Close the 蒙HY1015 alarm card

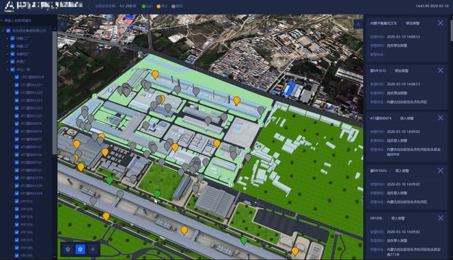click(441, 70)
